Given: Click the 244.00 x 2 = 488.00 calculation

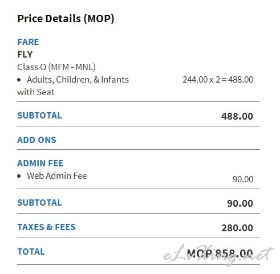Looking at the screenshot, I should coord(218,80).
